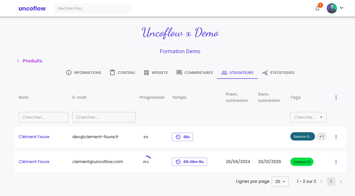This screenshot has height=196, width=355.
Task: Expand the account menu chevron
Action: (x=341, y=8)
